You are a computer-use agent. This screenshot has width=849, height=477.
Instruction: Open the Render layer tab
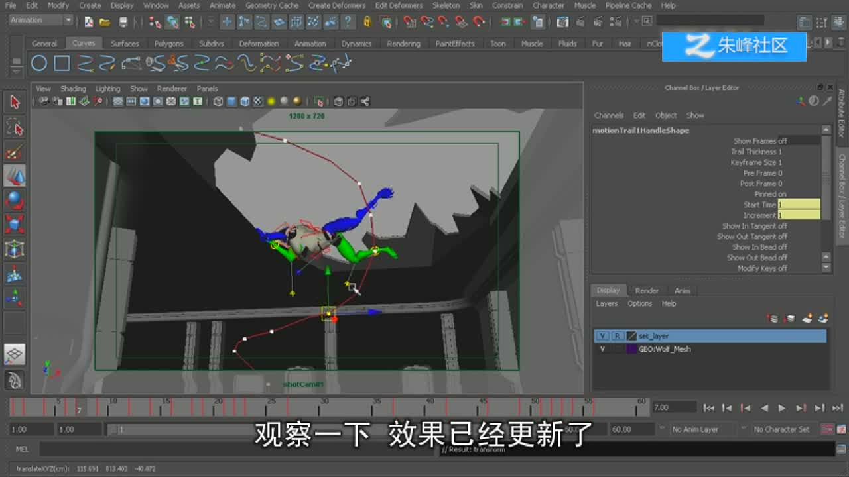coord(647,291)
